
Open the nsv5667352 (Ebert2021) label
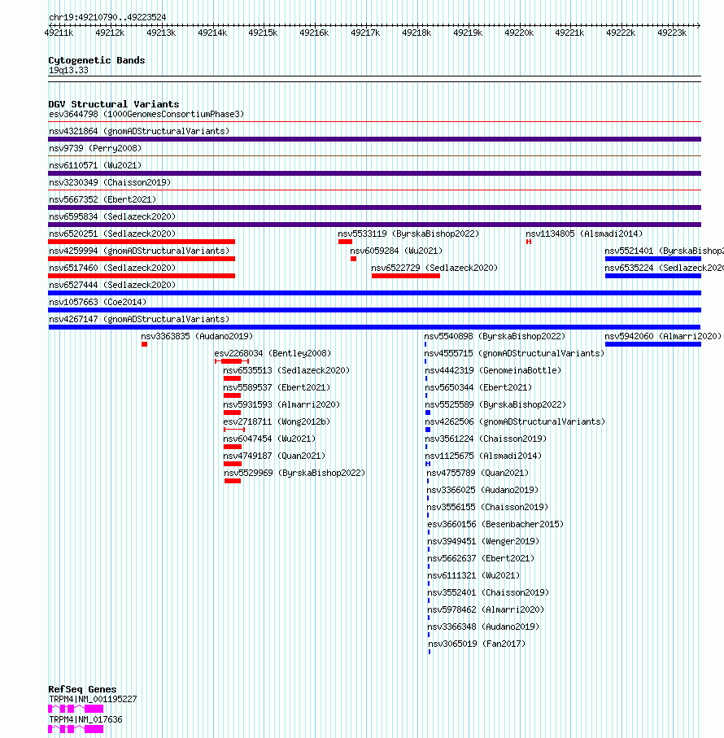[102, 199]
